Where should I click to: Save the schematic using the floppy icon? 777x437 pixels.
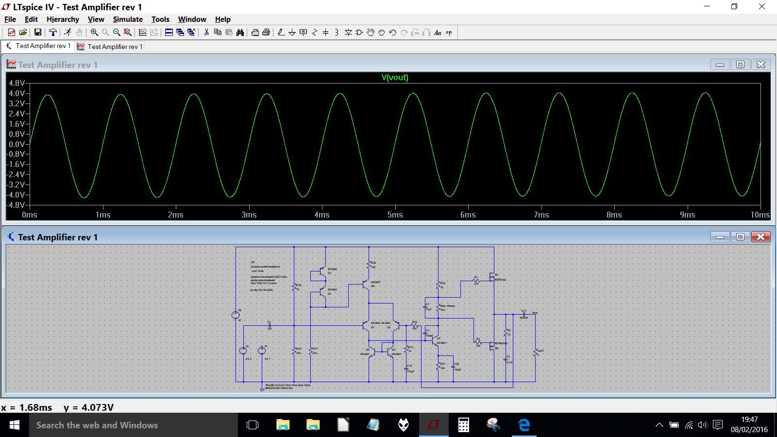click(x=37, y=33)
